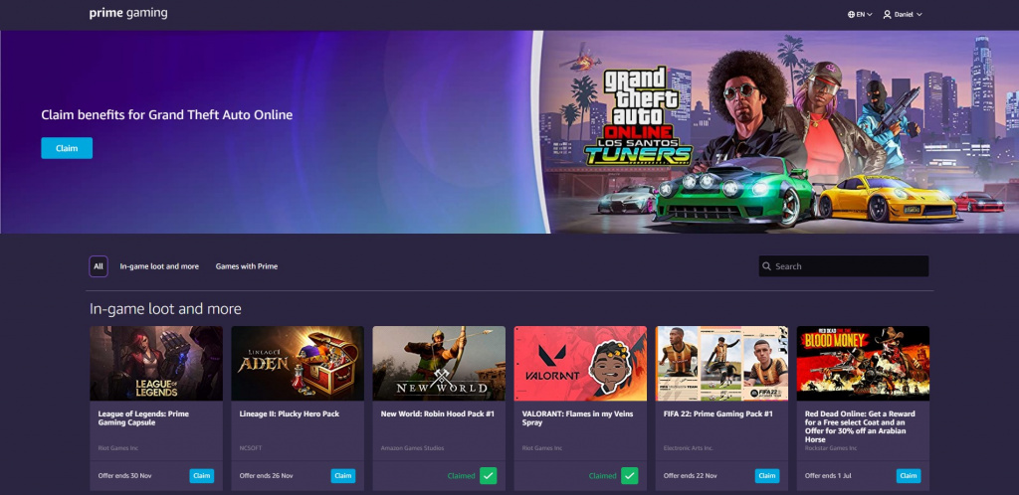The image size is (1019, 495).
Task: Click New World claimed green checkmark
Action: tap(488, 475)
